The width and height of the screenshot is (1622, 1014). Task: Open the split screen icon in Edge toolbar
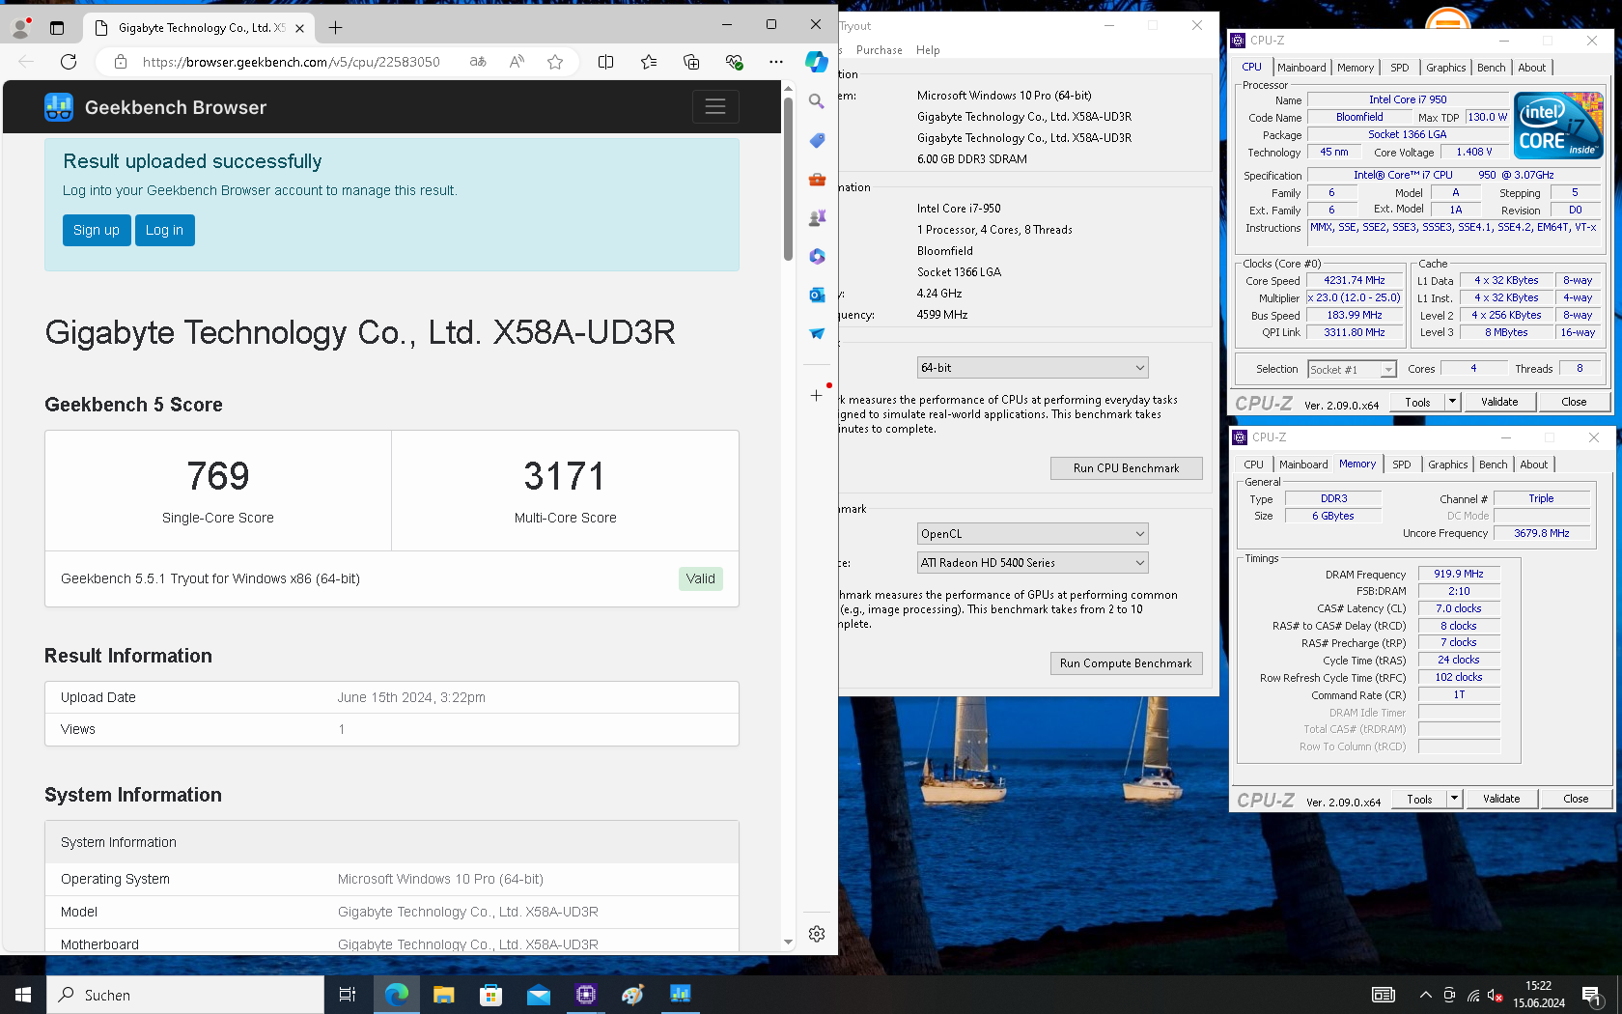coord(605,62)
